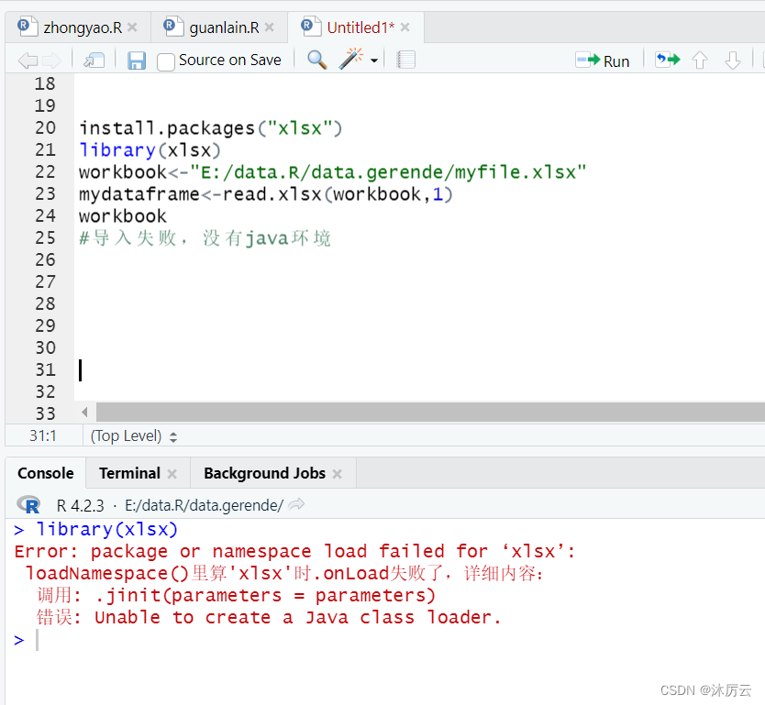This screenshot has height=705, width=765.
Task: Save the current document
Action: [137, 61]
